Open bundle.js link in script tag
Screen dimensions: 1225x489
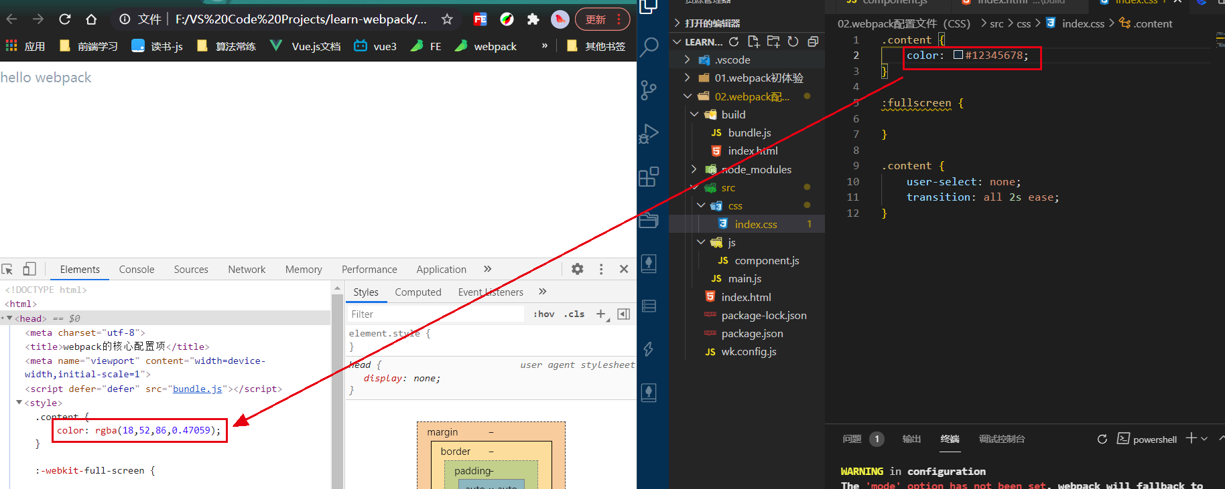point(197,389)
